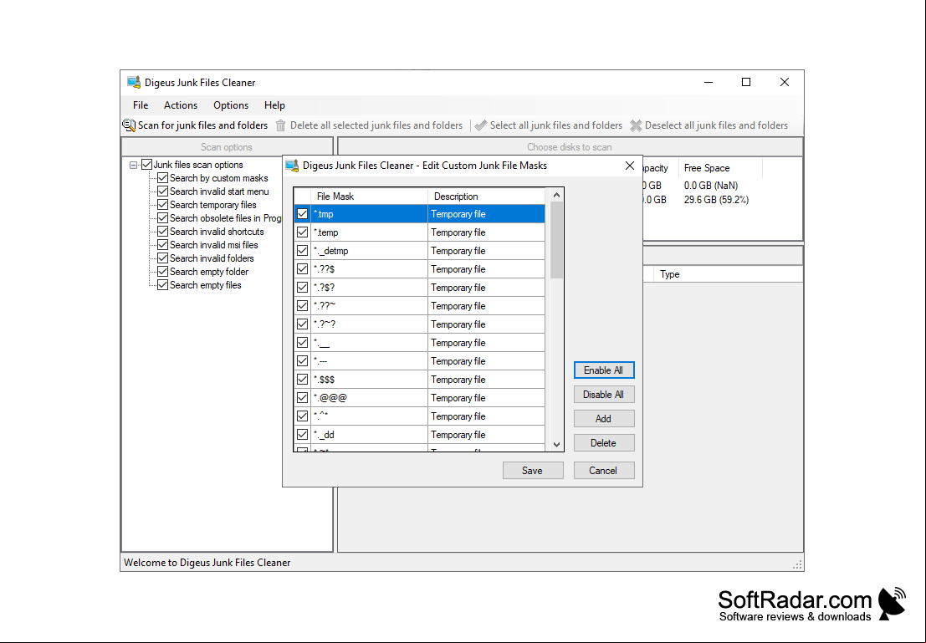
Task: Open the Help menu
Action: pos(274,105)
